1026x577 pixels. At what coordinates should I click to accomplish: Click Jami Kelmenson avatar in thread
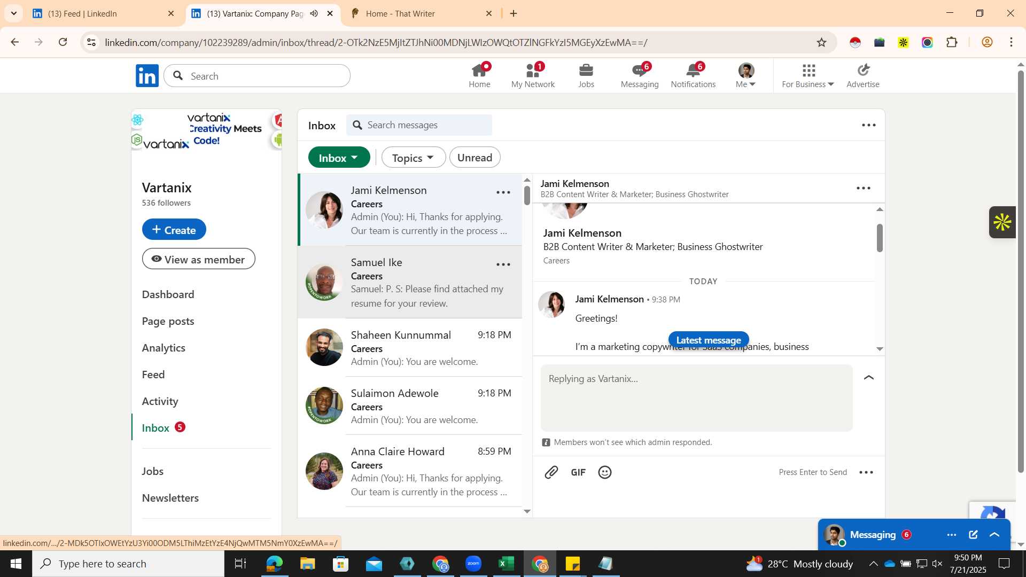pyautogui.click(x=552, y=305)
